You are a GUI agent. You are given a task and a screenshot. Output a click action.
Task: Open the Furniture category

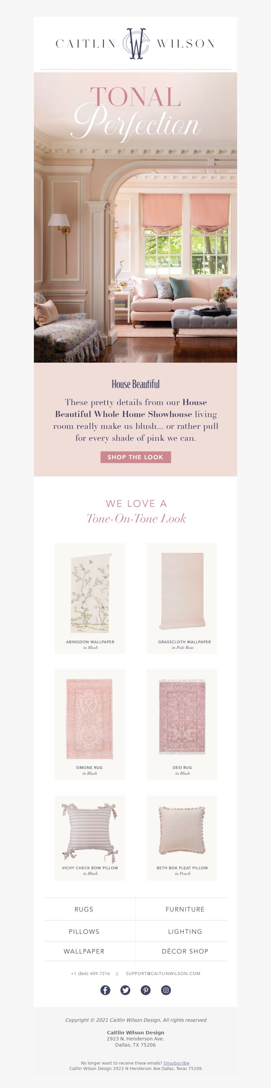pyautogui.click(x=185, y=909)
